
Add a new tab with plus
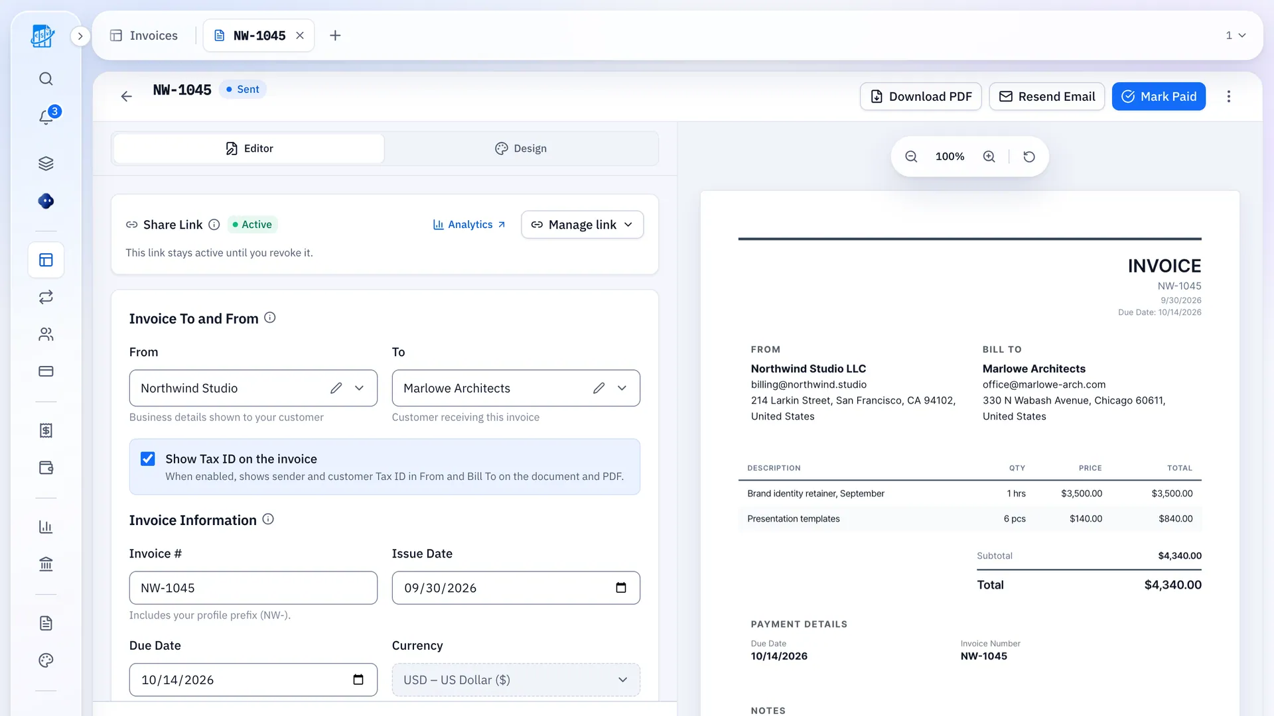click(x=335, y=36)
